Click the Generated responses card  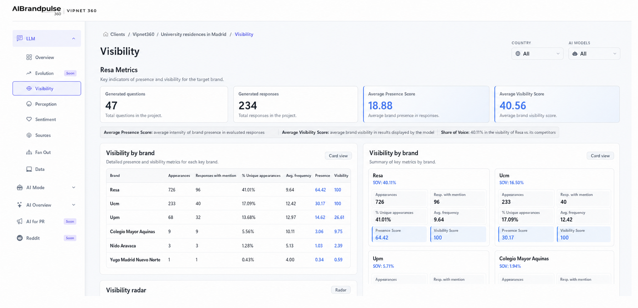click(x=296, y=104)
